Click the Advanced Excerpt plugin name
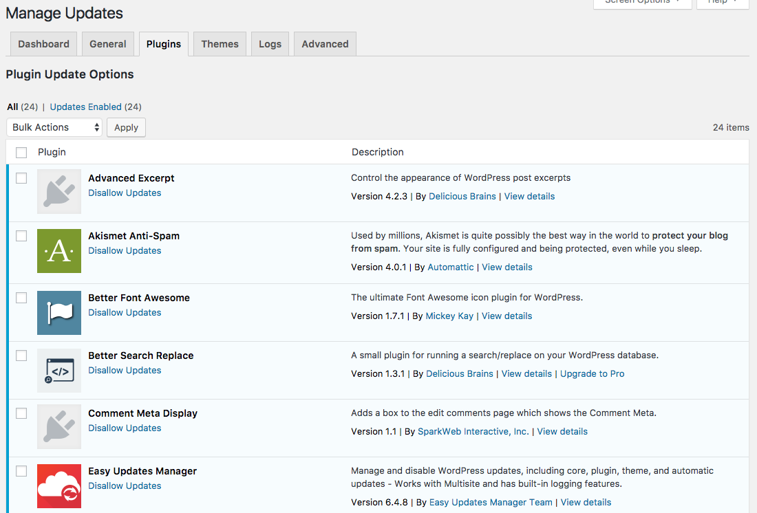 [x=131, y=178]
